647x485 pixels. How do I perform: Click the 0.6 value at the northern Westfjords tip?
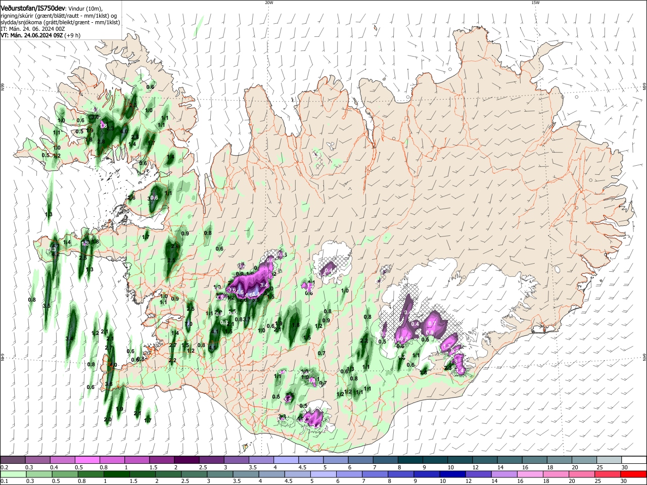click(150, 87)
